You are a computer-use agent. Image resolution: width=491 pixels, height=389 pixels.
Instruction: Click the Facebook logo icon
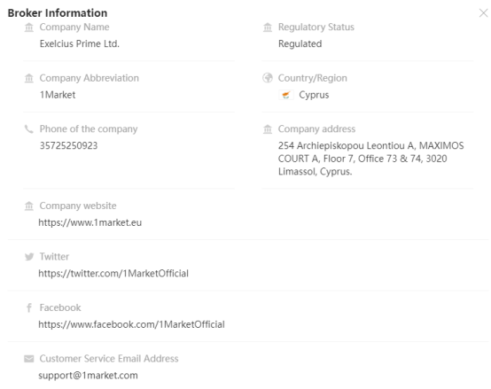tap(29, 307)
